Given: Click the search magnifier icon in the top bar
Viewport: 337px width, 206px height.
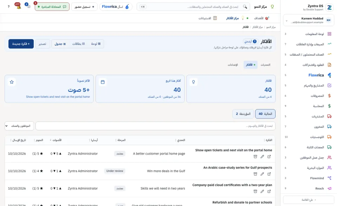Looking at the screenshot, I should [x=245, y=7].
